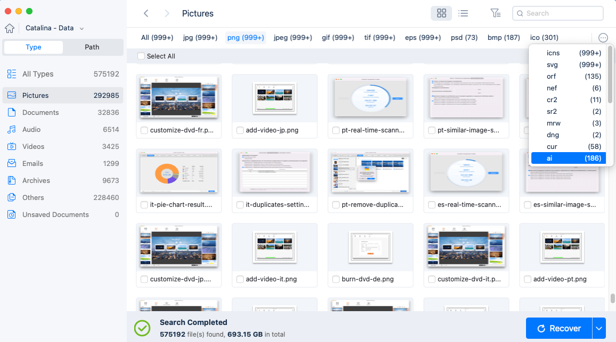Tick the it-duplicates-settin file checkbox

tap(240, 205)
